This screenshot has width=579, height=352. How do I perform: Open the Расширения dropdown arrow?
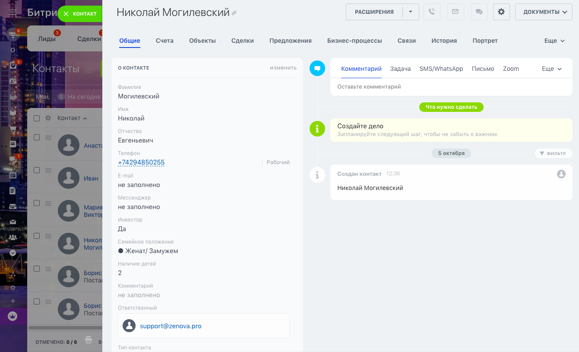(x=411, y=12)
